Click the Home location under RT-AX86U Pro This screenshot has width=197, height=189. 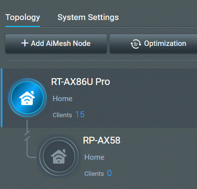click(62, 99)
